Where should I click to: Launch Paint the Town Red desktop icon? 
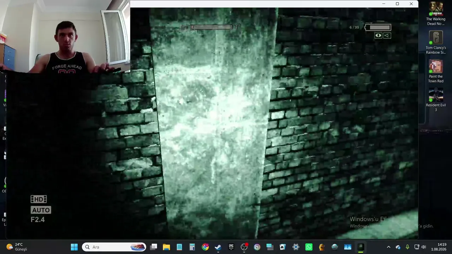pos(436,71)
